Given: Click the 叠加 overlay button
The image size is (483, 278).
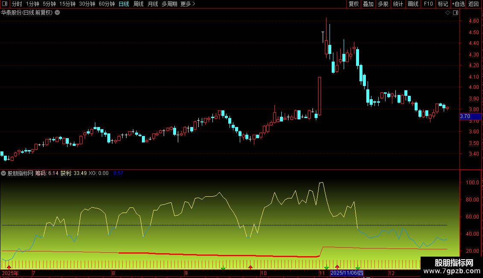Looking at the screenshot, I should point(368,4).
